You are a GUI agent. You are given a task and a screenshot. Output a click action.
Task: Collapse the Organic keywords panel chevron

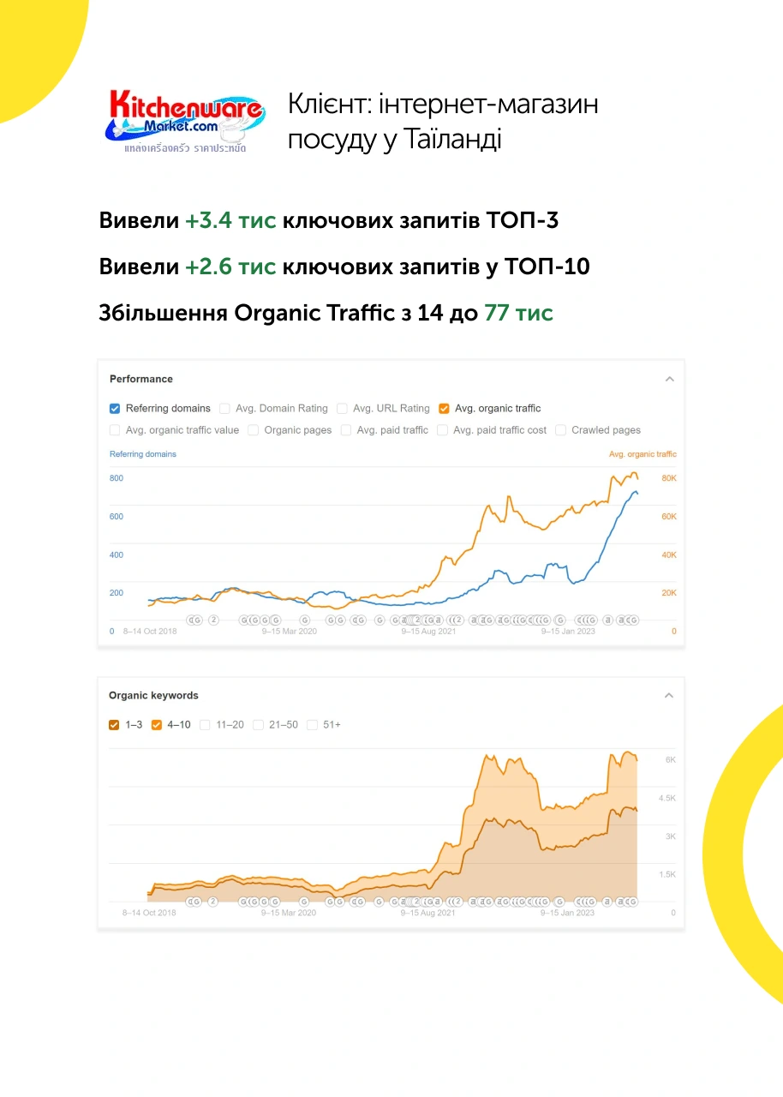(x=670, y=696)
